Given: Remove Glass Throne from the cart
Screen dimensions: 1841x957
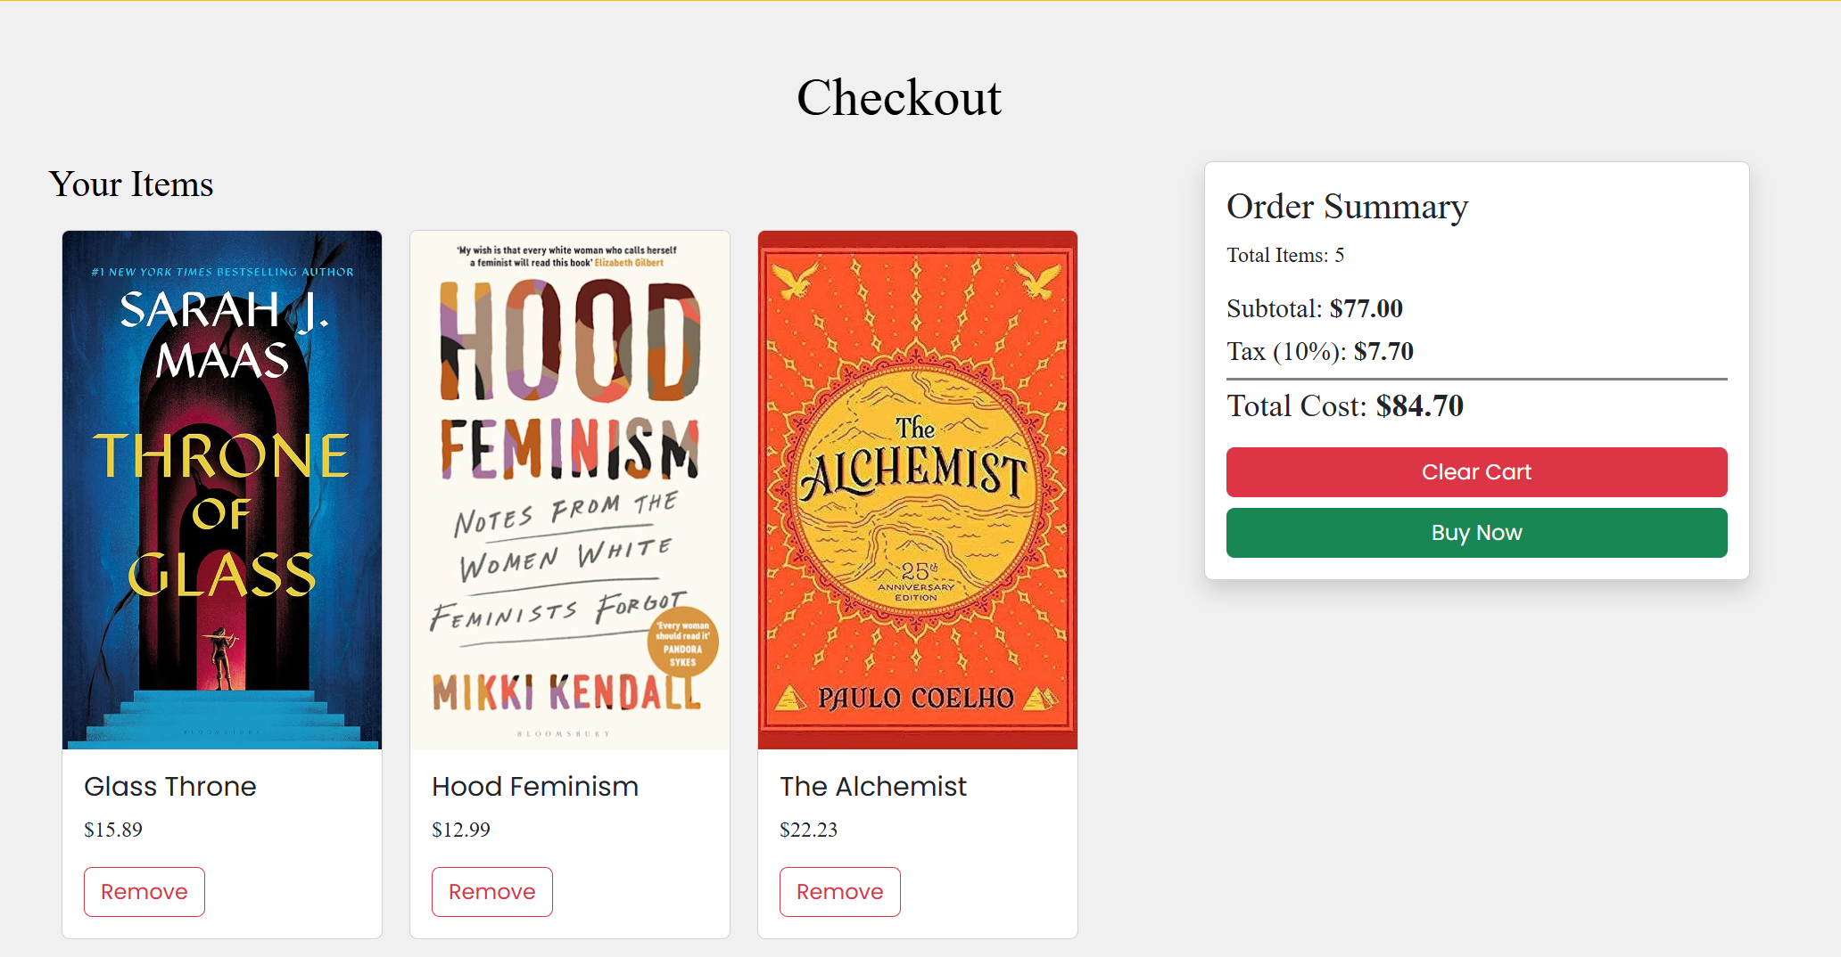Looking at the screenshot, I should (x=144, y=892).
